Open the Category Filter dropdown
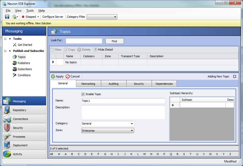243x166 pixels. pyautogui.click(x=115, y=17)
